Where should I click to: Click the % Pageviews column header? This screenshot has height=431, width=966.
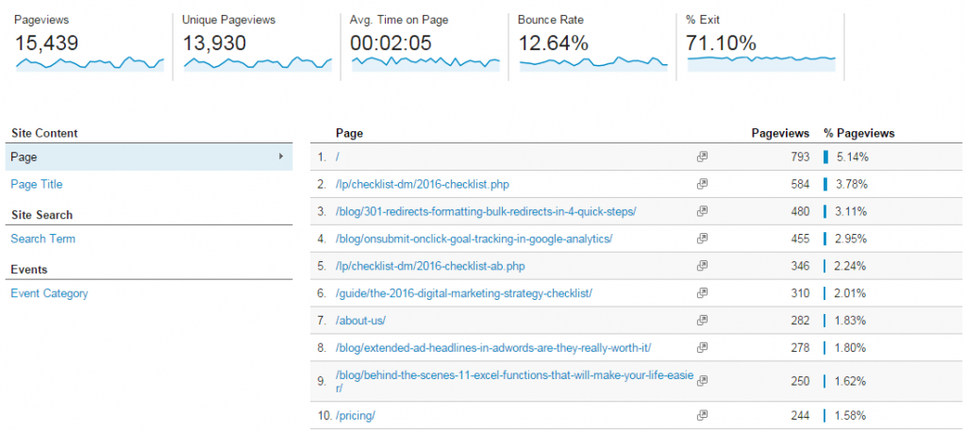tap(858, 134)
